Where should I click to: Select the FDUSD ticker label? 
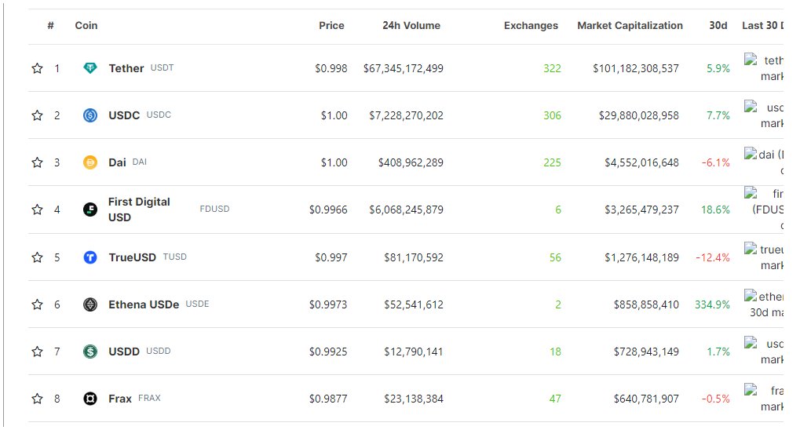tap(215, 210)
